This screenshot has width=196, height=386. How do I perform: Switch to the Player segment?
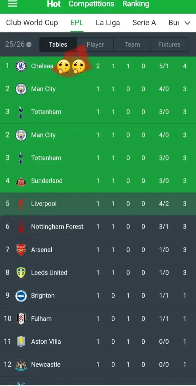(x=95, y=44)
